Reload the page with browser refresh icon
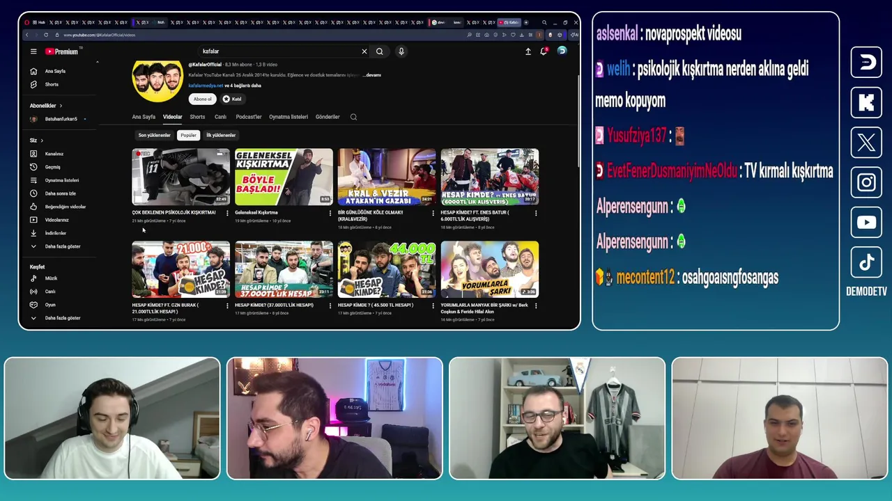The width and height of the screenshot is (892, 501). (x=46, y=35)
